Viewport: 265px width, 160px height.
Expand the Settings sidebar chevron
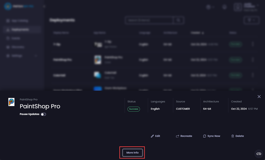point(35,56)
